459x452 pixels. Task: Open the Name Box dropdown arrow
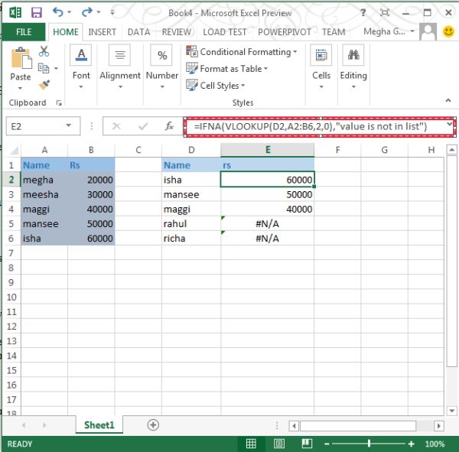coord(69,125)
